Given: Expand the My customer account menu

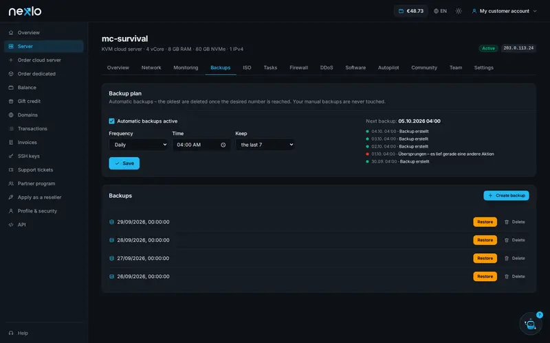Looking at the screenshot, I should pos(504,11).
